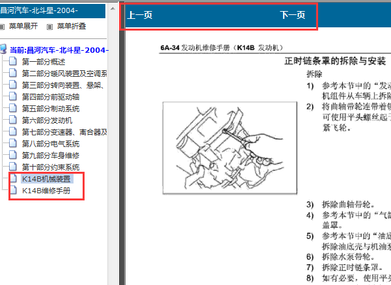391x285 pixels.
Task: Click page icon of 第五部分制动系统
Action: coord(13,108)
